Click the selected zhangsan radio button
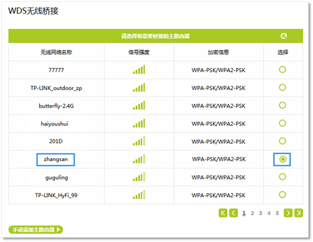Screen dimensions: 313x242 pos(282,159)
